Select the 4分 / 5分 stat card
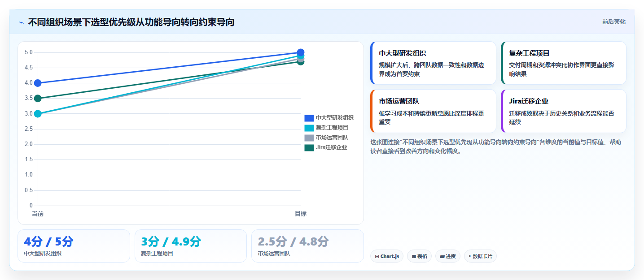This screenshot has height=280, width=644. [x=74, y=246]
